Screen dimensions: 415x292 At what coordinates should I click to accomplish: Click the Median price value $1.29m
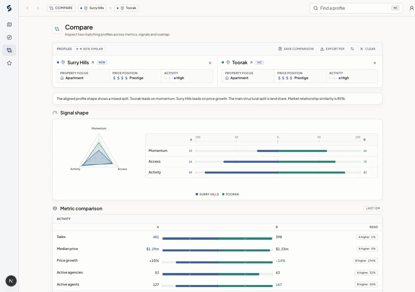[153, 249]
